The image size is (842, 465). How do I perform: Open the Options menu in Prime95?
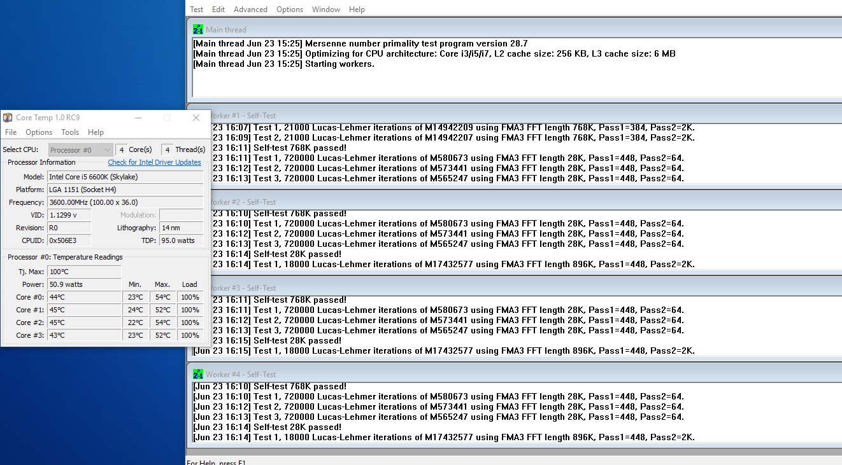290,10
